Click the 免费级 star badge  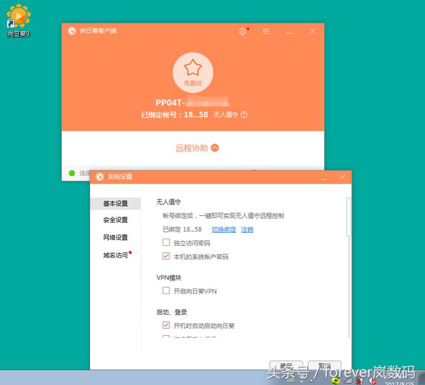click(193, 73)
